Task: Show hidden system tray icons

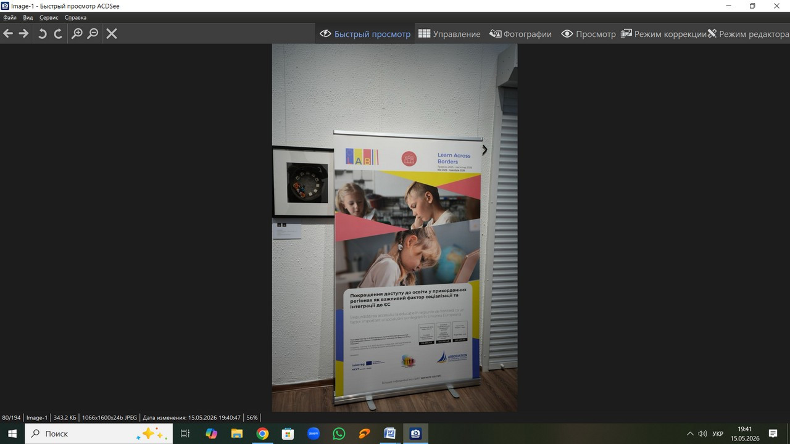Action: (690, 434)
